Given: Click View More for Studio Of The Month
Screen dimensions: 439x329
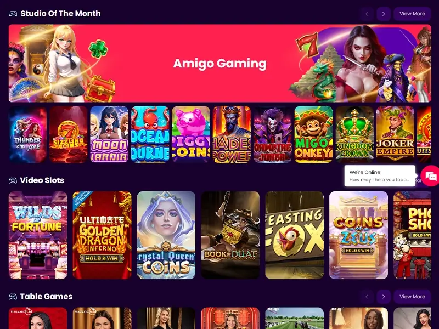Looking at the screenshot, I should pyautogui.click(x=412, y=14).
